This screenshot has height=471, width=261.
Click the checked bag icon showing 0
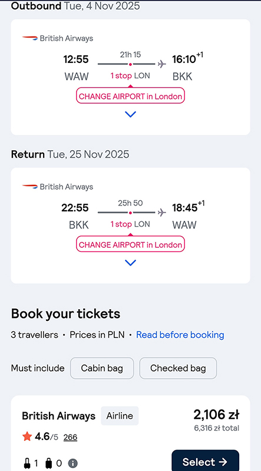[x=49, y=463]
